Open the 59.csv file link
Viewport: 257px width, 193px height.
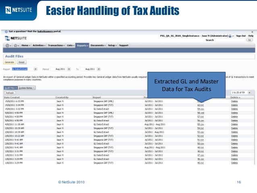pos(201,109)
